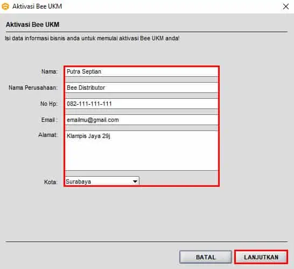Click inside the Alamat address text area
Image resolution: width=294 pixels, height=269 pixels.
point(142,151)
